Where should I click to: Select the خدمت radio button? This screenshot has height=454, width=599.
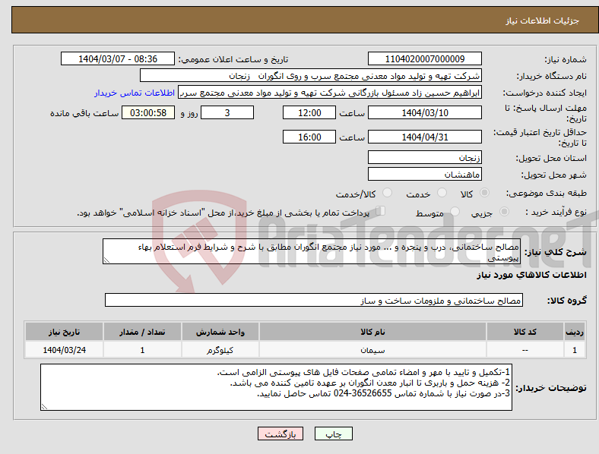(x=442, y=193)
